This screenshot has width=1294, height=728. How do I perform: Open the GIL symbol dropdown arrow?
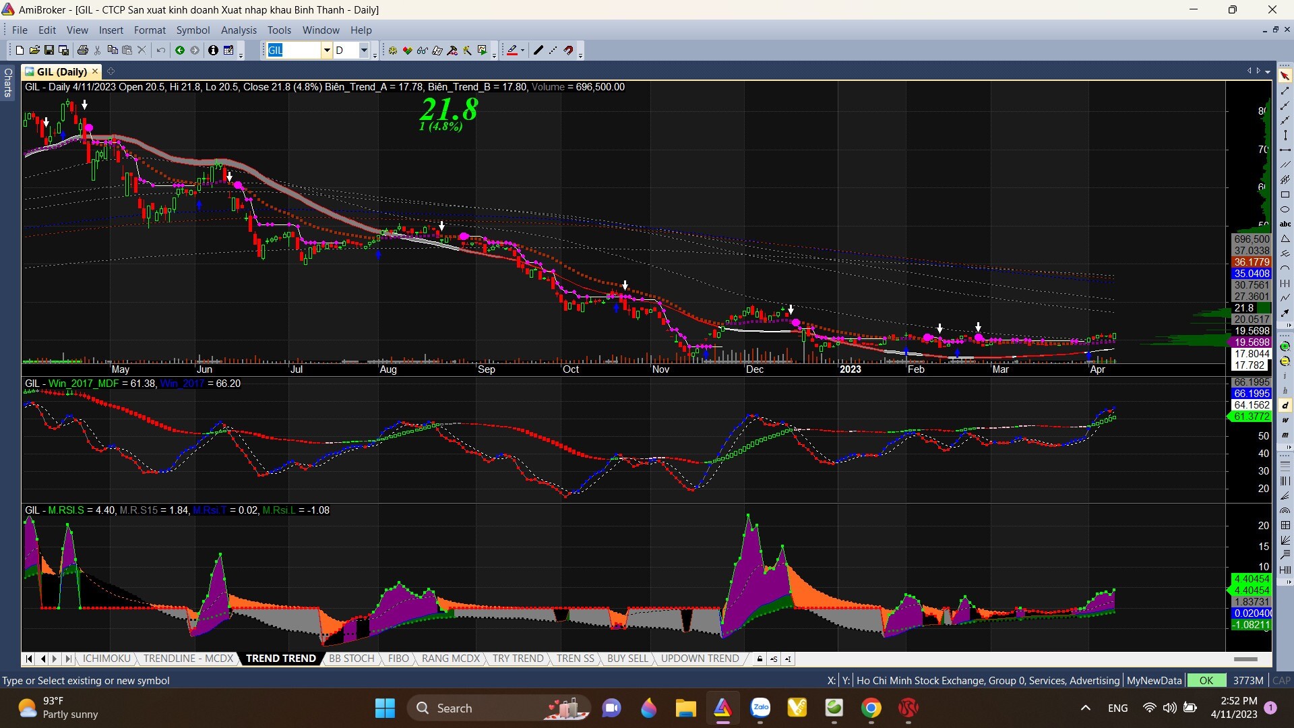[x=327, y=50]
